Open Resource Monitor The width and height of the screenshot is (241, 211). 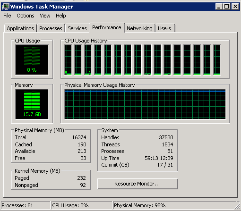[138, 184]
